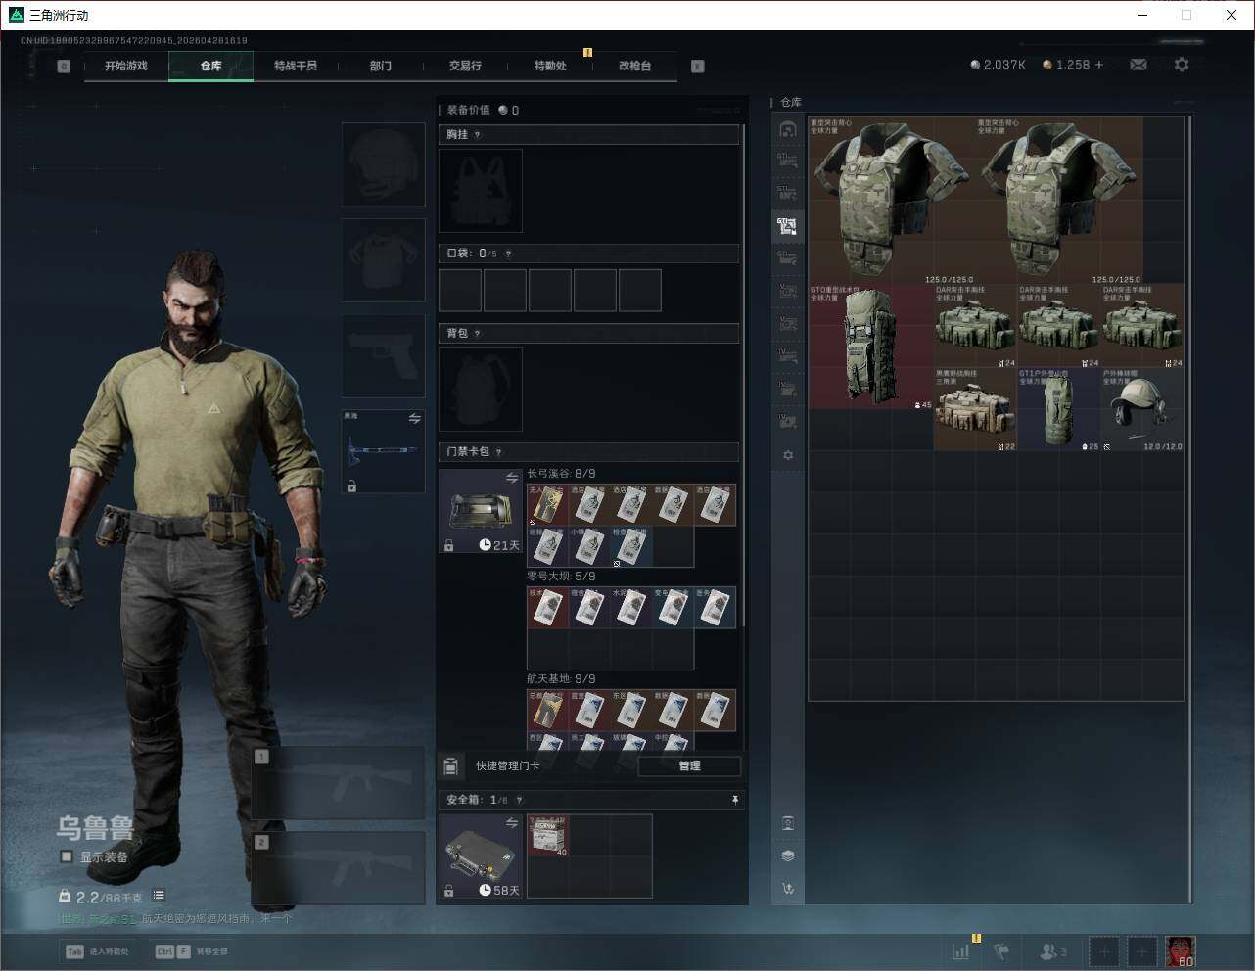Click the right navigation arrow after 改枪台
Image resolution: width=1255 pixels, height=971 pixels.
tap(698, 66)
